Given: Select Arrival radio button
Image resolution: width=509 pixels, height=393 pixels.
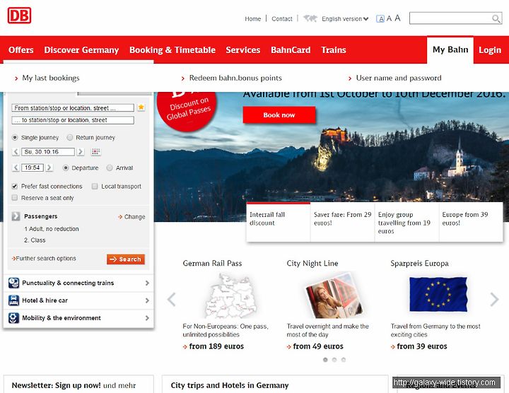Looking at the screenshot, I should click(x=110, y=168).
